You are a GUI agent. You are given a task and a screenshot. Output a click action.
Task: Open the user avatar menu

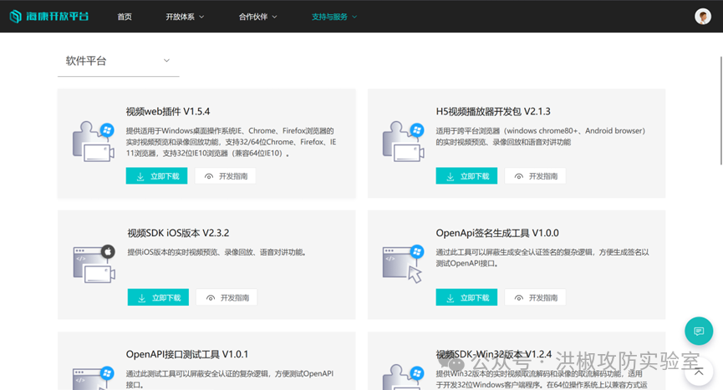(x=703, y=17)
